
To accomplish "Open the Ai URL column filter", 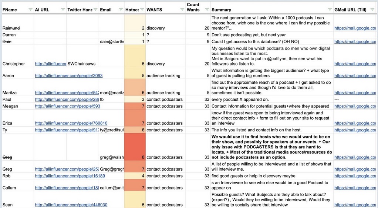I will point(63,10).
